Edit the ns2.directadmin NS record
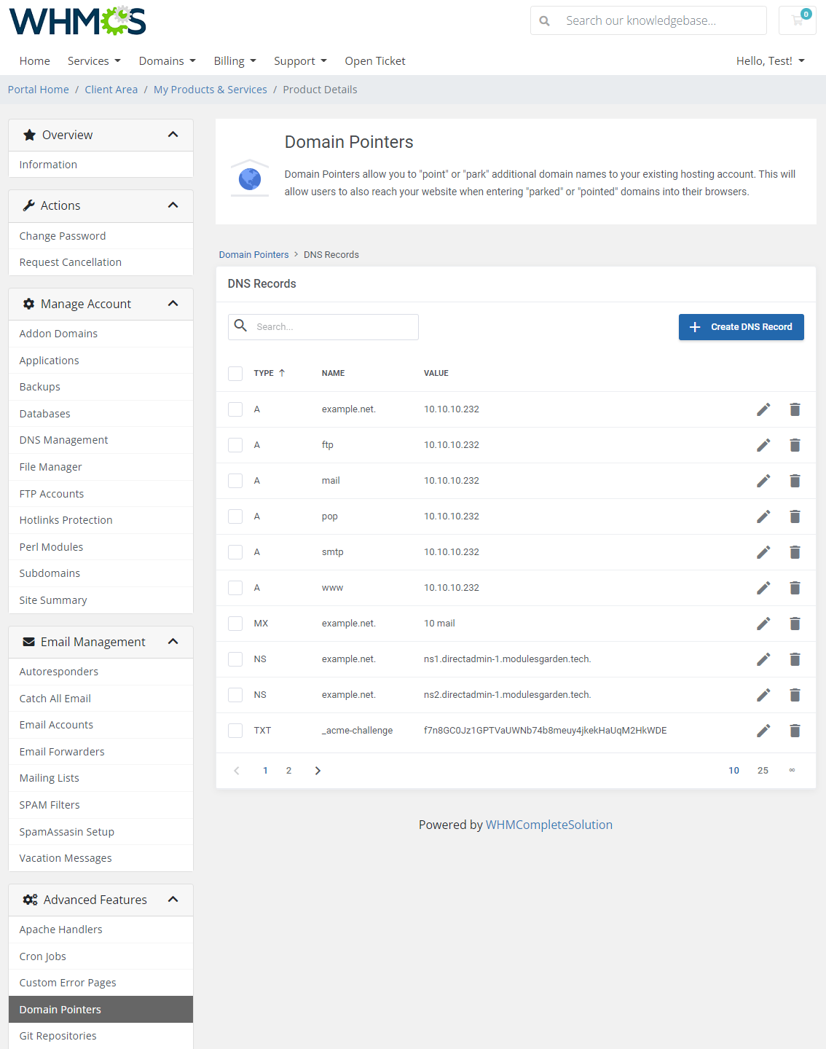This screenshot has width=826, height=1049. pyautogui.click(x=763, y=695)
